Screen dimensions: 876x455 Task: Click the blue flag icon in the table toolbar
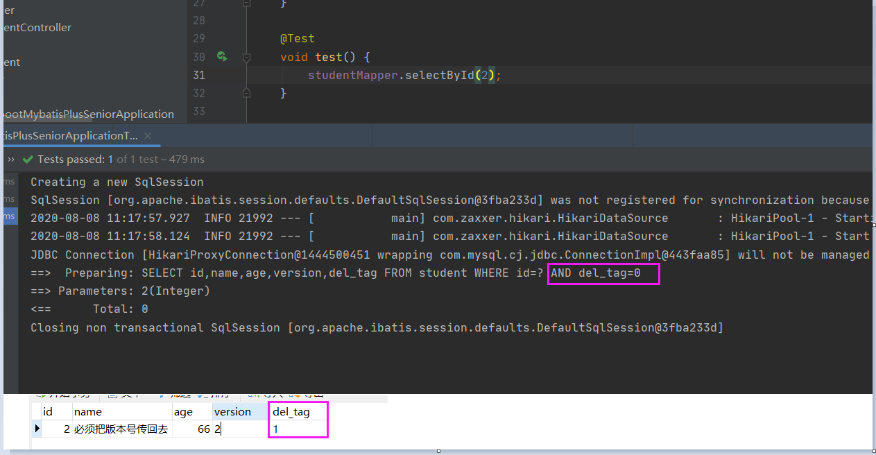[x=161, y=395]
